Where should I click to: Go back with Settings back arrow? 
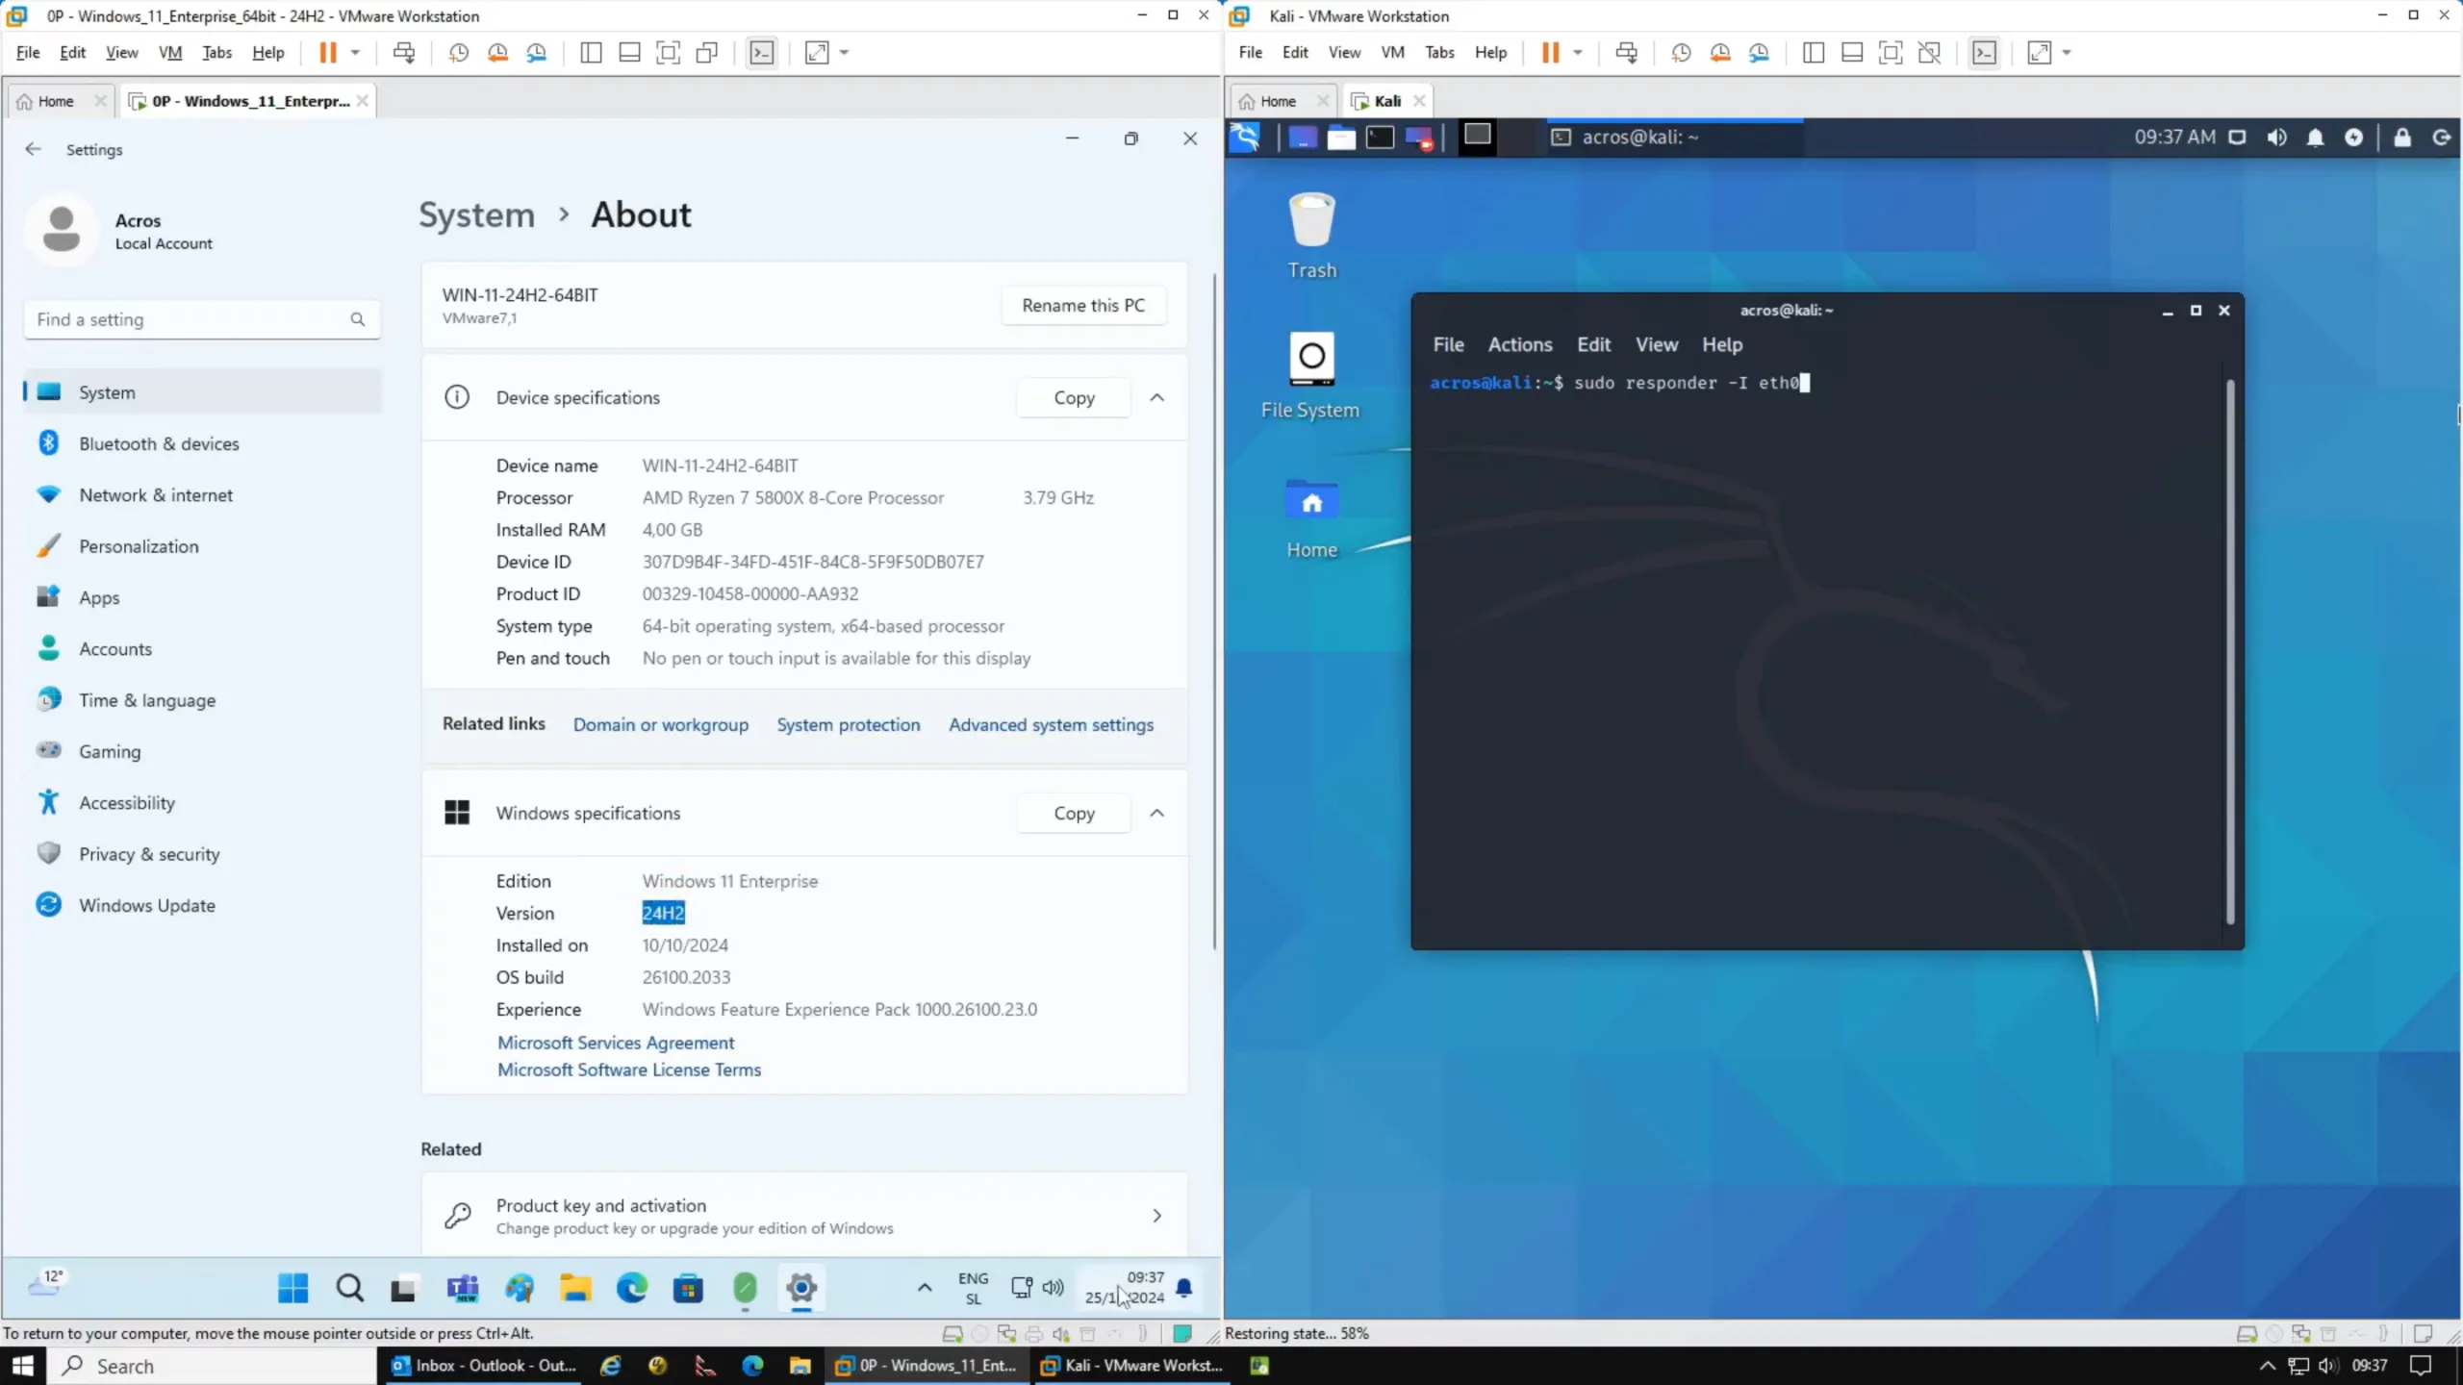(x=33, y=149)
